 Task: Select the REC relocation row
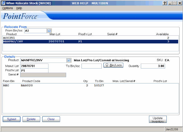click(x=91, y=85)
